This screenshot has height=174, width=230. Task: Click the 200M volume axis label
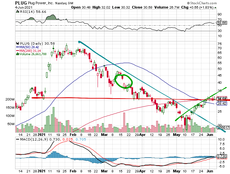click(x=10, y=99)
